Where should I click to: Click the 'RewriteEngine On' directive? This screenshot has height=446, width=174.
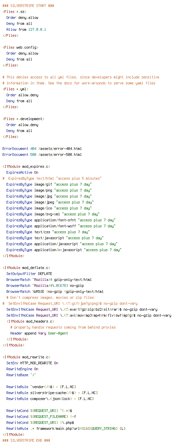pos(22,369)
